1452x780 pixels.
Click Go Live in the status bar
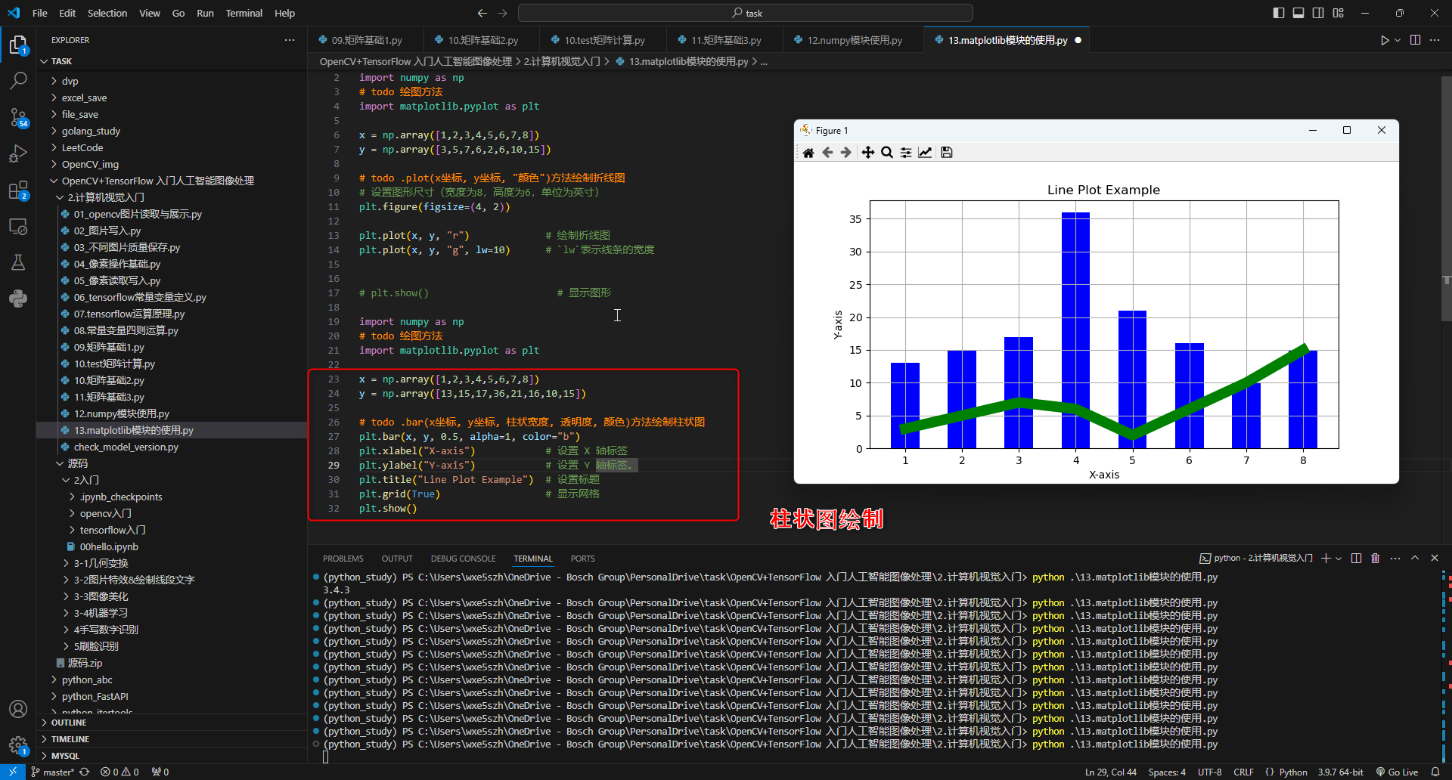click(1398, 772)
